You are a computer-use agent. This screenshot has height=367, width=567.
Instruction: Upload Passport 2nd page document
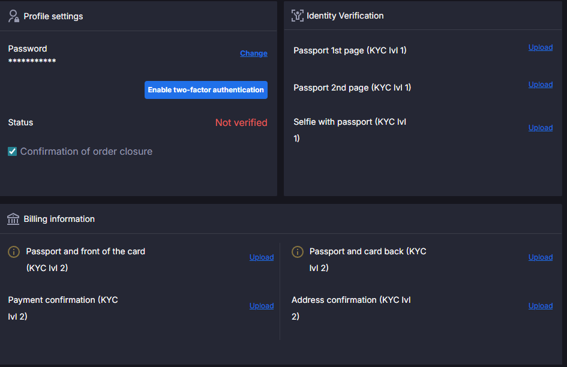[x=540, y=85]
